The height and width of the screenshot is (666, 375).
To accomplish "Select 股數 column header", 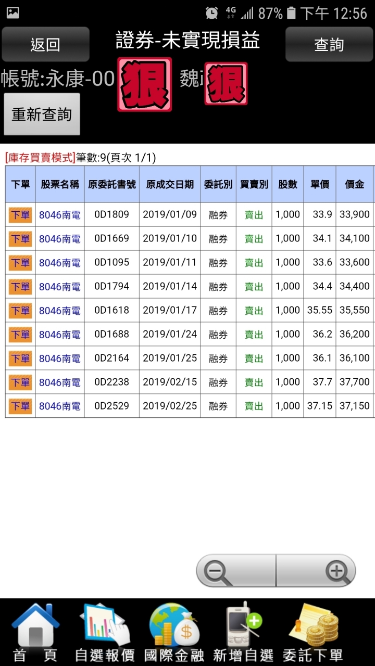I will 288,184.
